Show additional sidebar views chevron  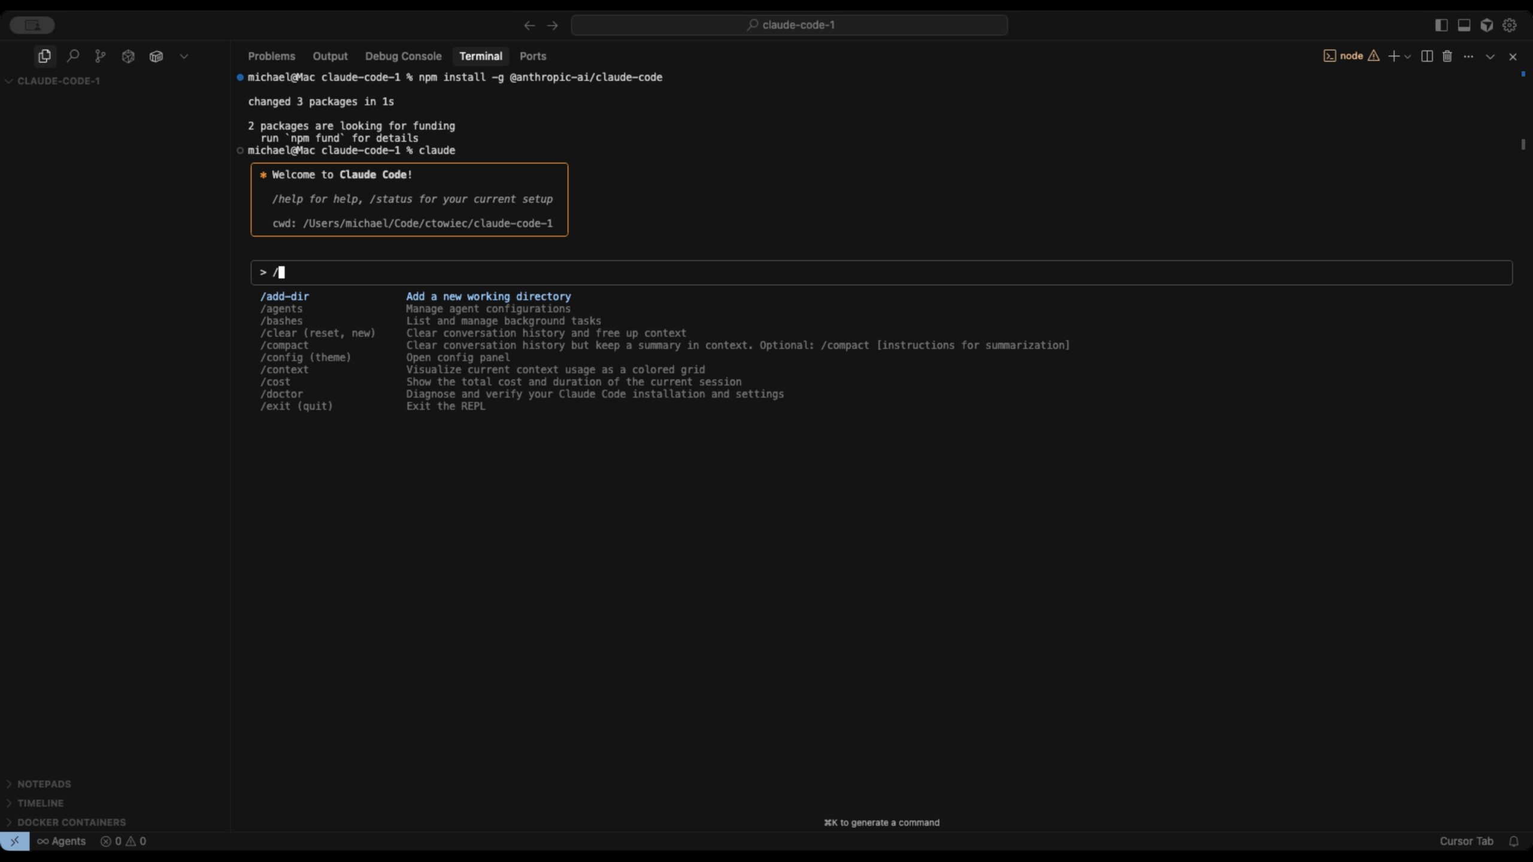click(184, 56)
